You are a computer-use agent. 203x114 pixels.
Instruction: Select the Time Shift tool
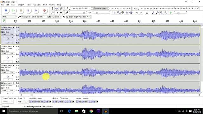click(x=57, y=13)
